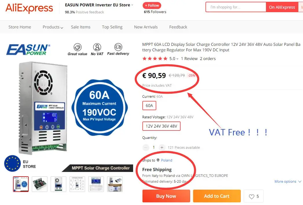The width and height of the screenshot is (303, 205).
Task: Click the No VAT icon
Action: [97, 47]
